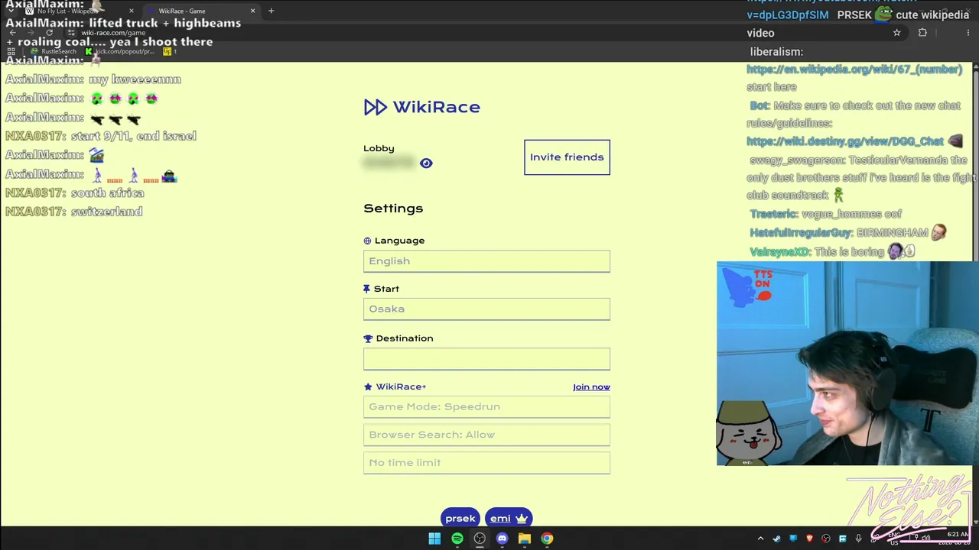Open Google Chrome from the taskbar
The width and height of the screenshot is (979, 550).
[x=547, y=539]
